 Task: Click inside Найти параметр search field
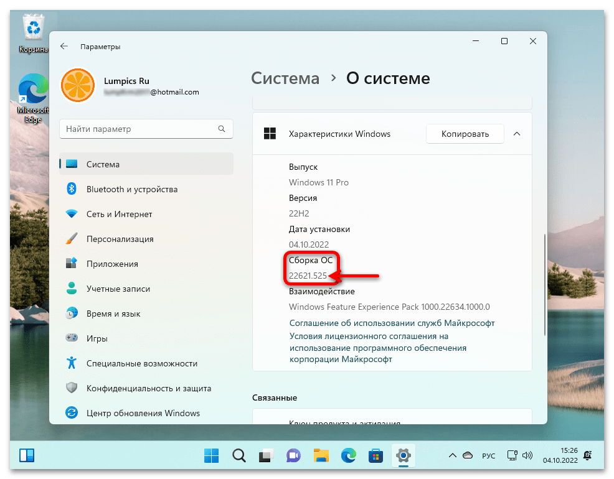point(146,129)
